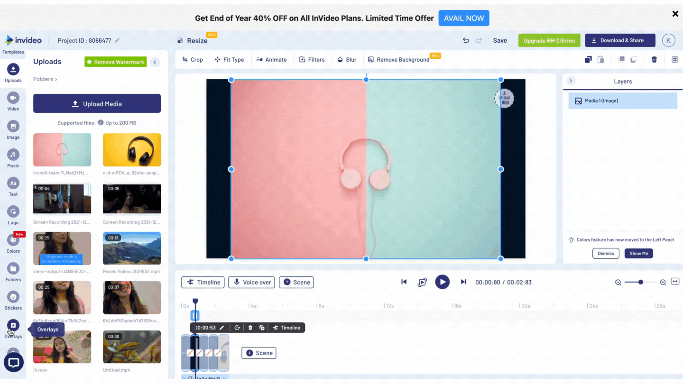Toggle the grid view icon

(x=674, y=60)
